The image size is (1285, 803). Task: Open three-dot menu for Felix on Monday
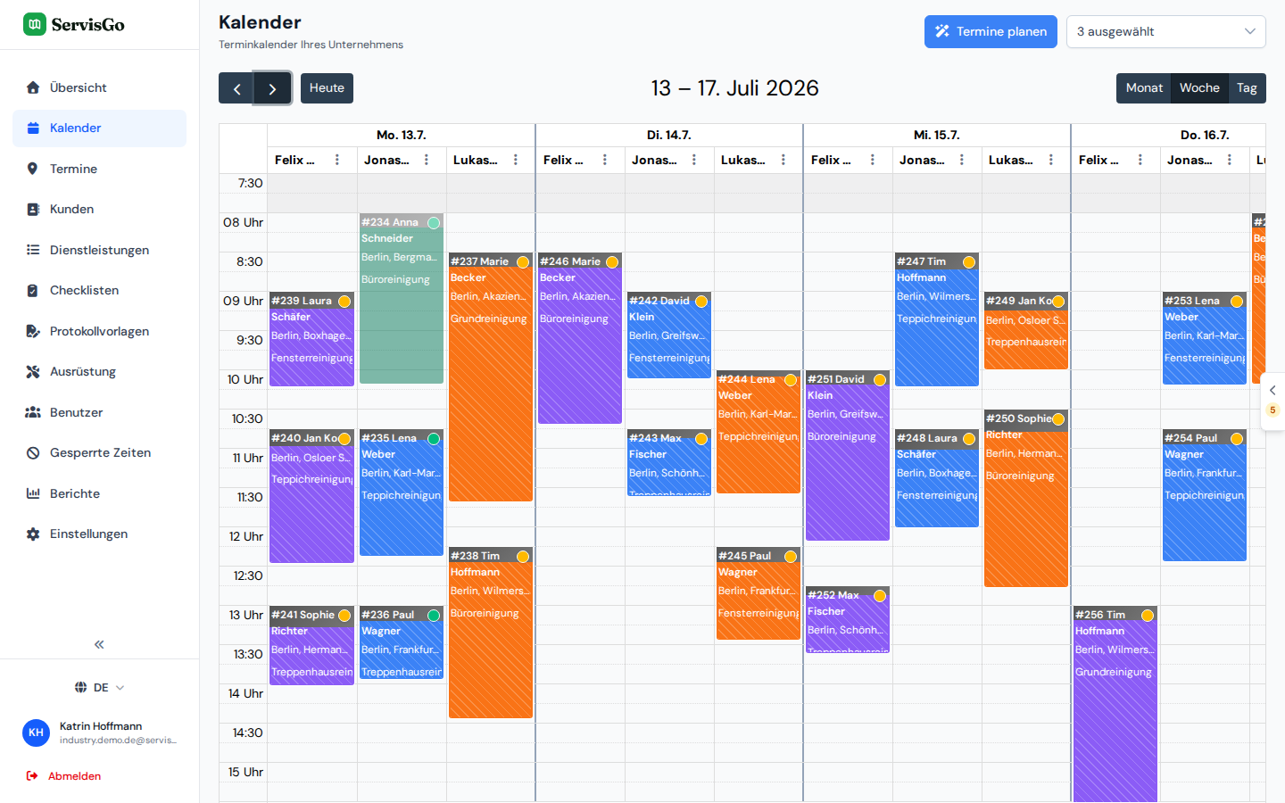337,160
